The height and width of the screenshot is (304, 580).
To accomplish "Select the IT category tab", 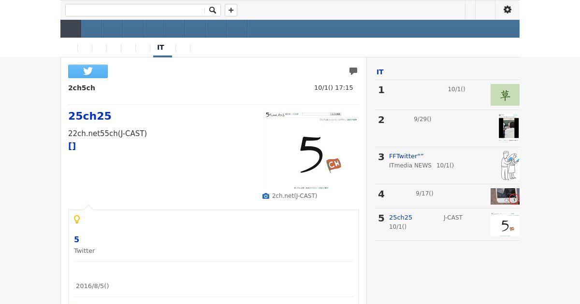I will pos(160,48).
